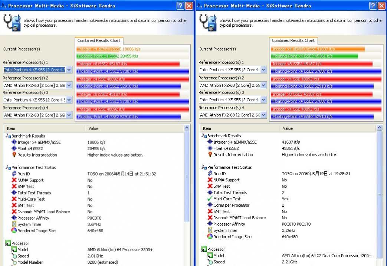Click the Help question-mark button, right window
This screenshot has height=266, width=387.
pos(373,6)
